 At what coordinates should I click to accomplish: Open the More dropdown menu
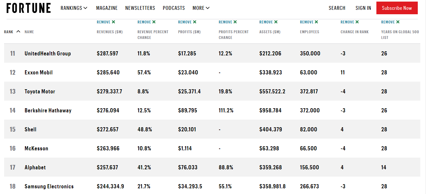(201, 8)
